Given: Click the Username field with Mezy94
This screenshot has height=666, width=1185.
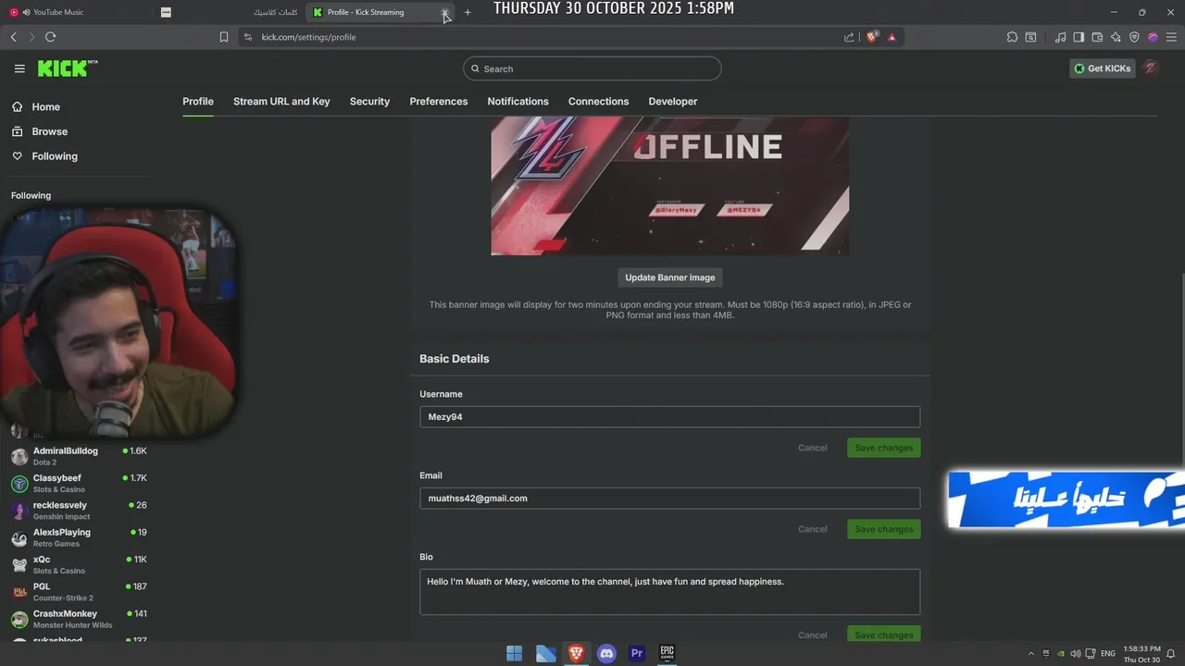Looking at the screenshot, I should (669, 416).
